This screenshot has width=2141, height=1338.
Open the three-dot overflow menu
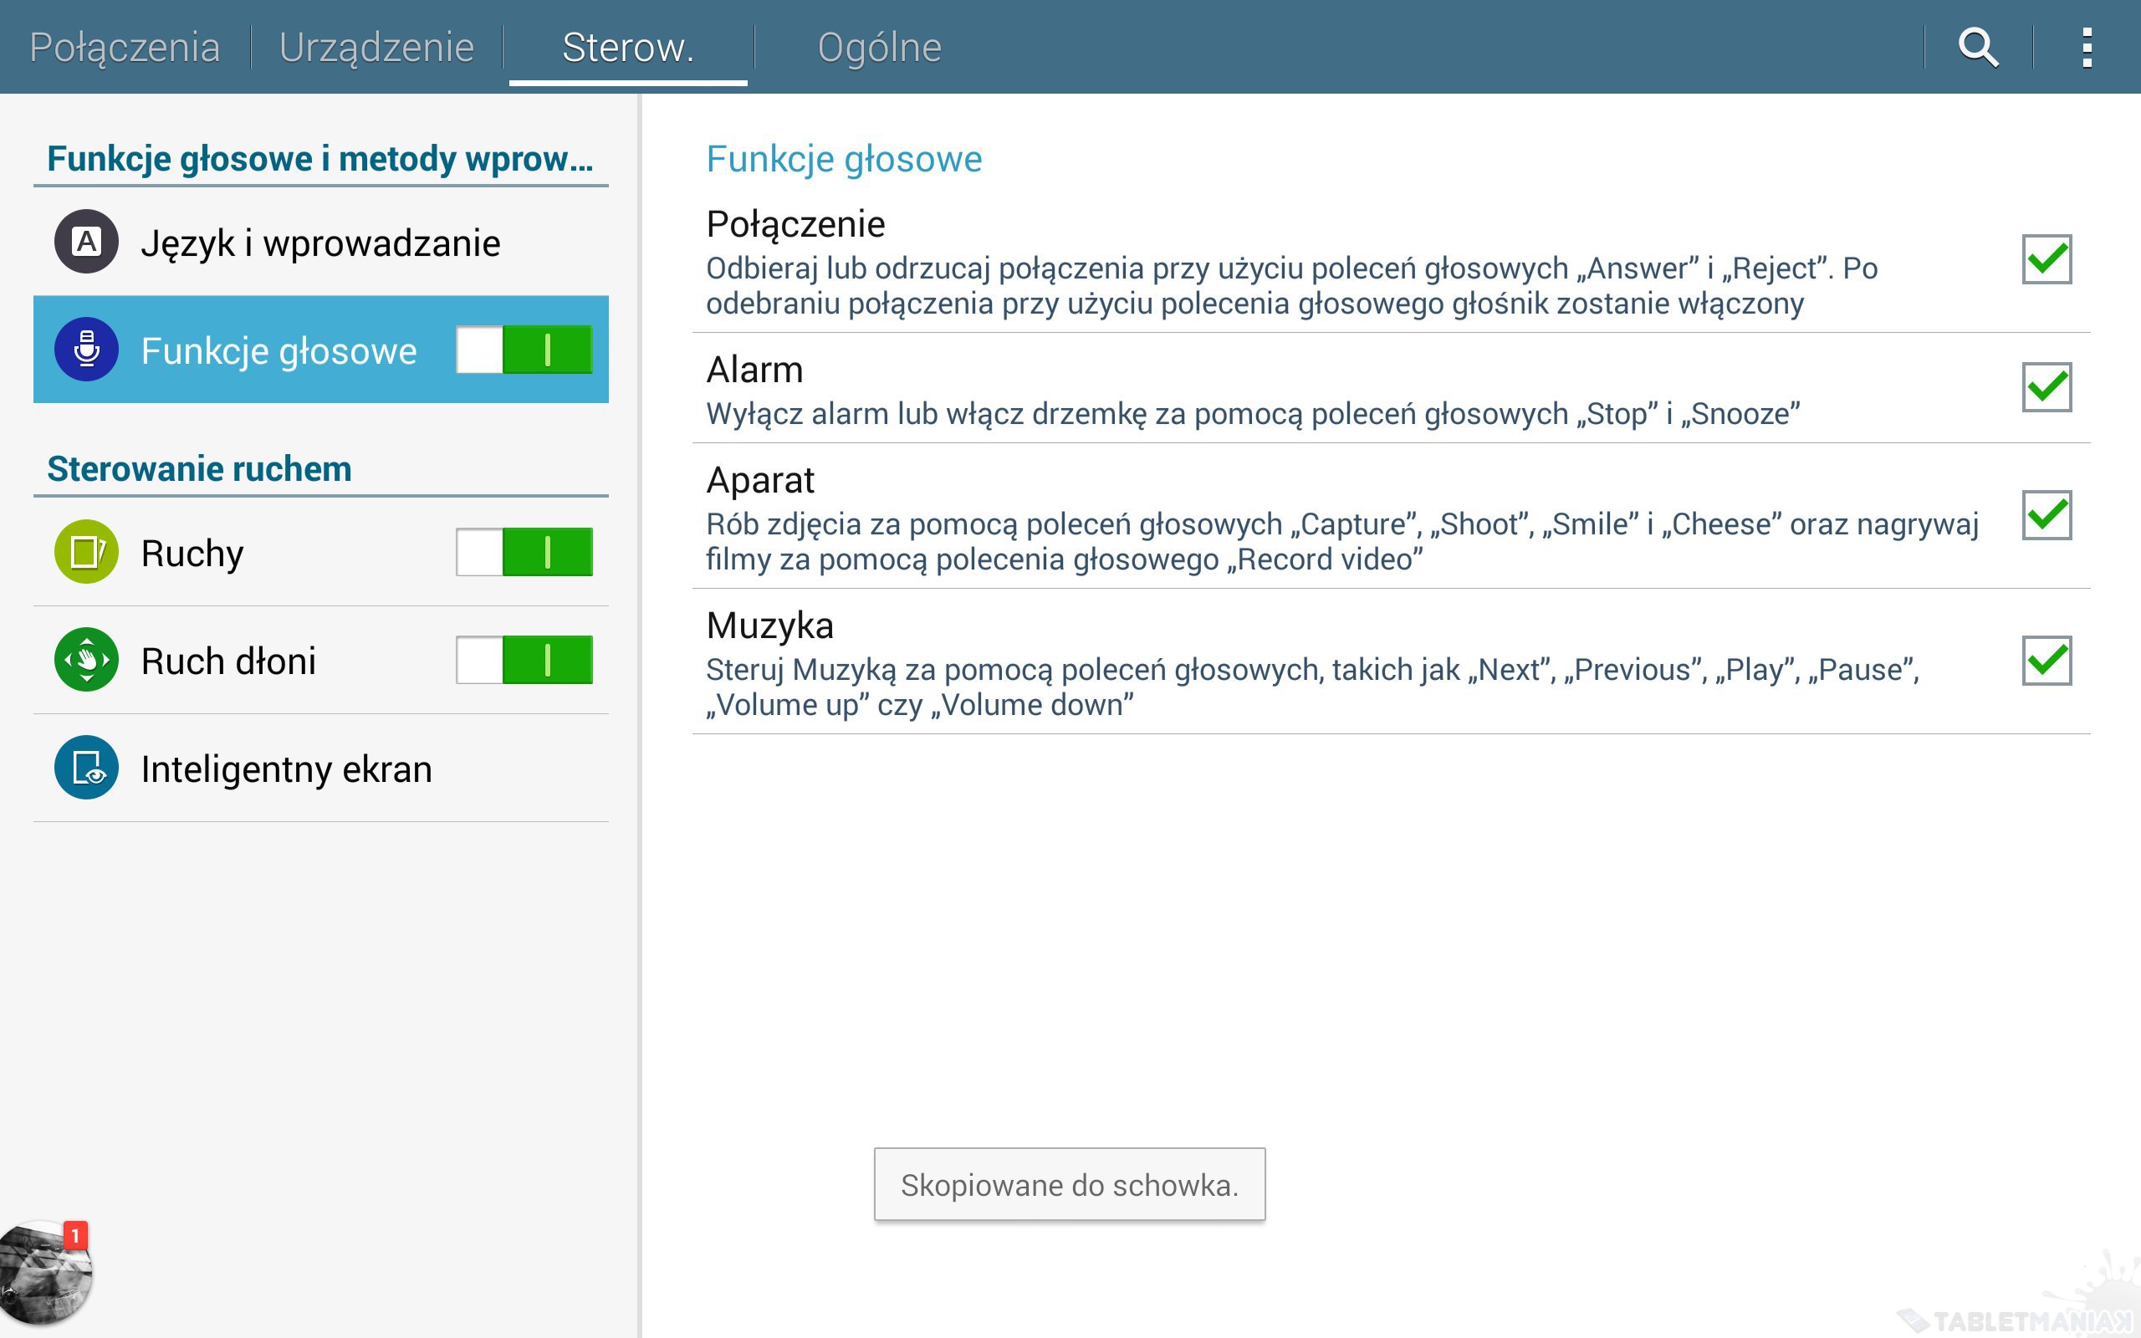pos(2087,47)
